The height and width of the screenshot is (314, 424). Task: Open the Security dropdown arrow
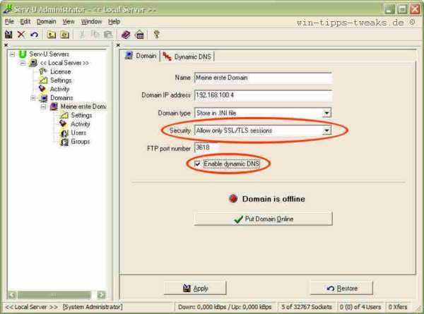point(326,131)
